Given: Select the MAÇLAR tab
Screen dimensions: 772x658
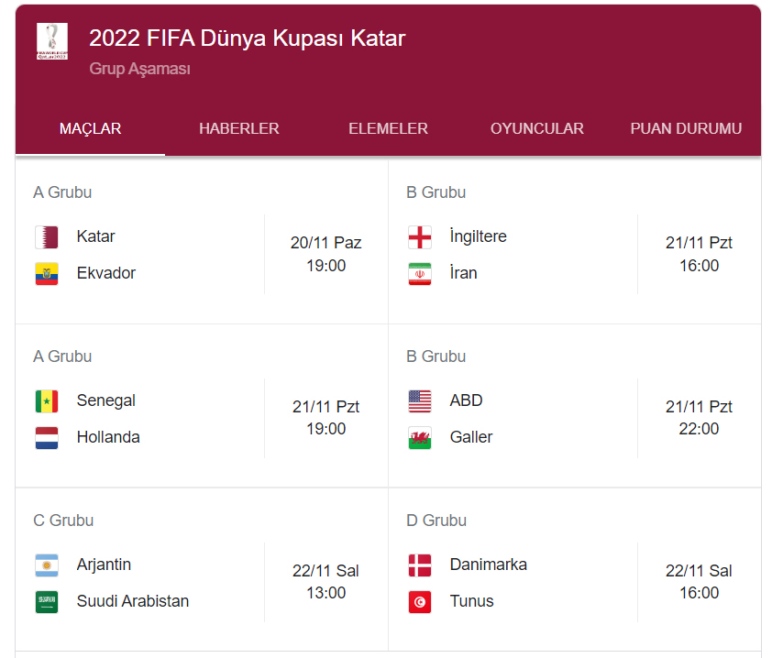Looking at the screenshot, I should coord(91,129).
